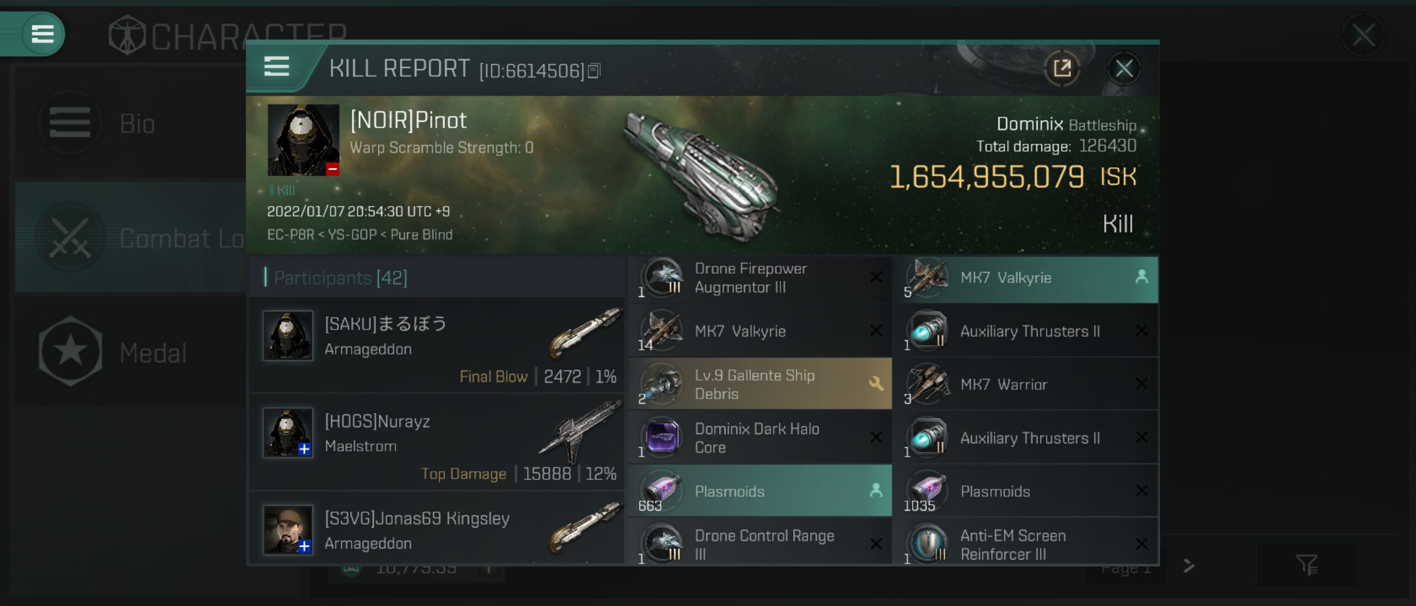
Task: Go to the next page arrow
Action: tap(1188, 566)
